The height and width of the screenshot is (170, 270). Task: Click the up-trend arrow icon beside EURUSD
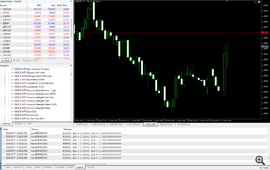point(1,37)
